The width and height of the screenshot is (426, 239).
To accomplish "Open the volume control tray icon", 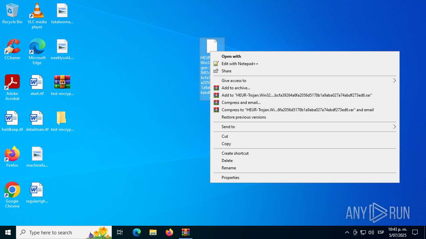I will click(371, 232).
